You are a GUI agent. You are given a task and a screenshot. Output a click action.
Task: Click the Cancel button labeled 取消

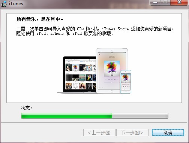pos(168,133)
